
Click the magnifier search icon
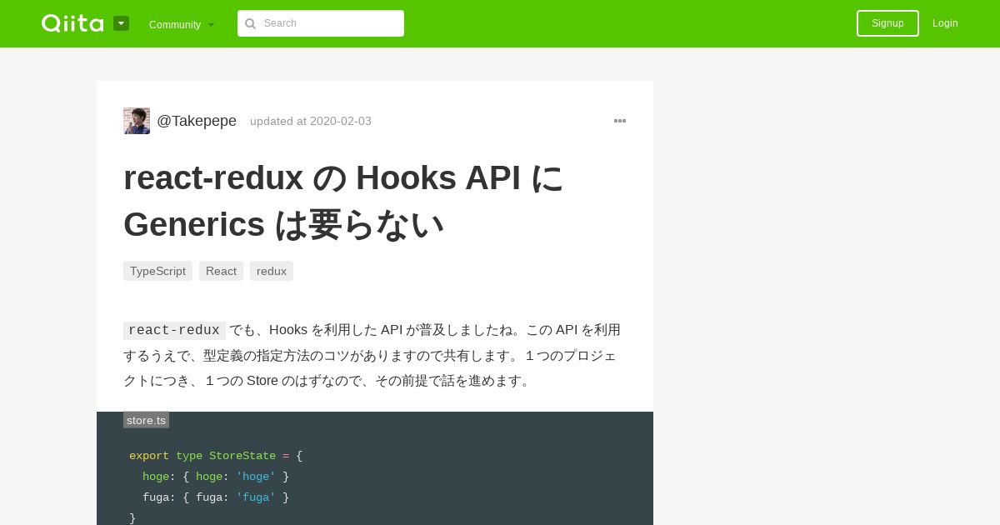pos(250,24)
